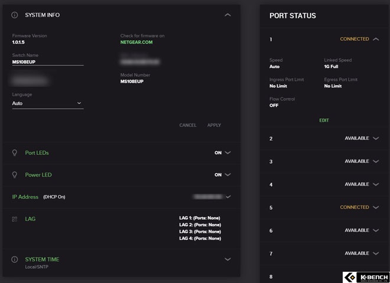Viewport: 390px width, 283px height.
Task: Click the (DHCP On) label
Action: [54, 197]
